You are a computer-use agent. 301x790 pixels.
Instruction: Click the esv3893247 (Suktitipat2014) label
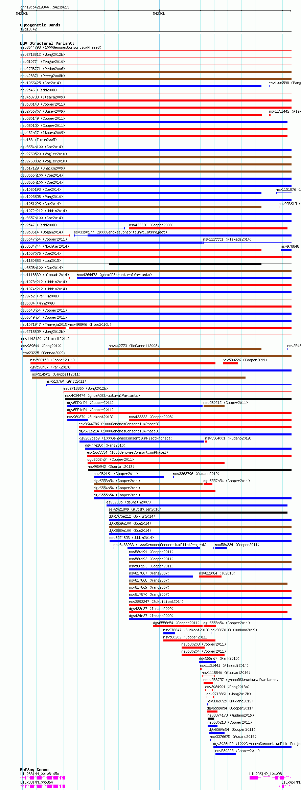tap(156, 602)
